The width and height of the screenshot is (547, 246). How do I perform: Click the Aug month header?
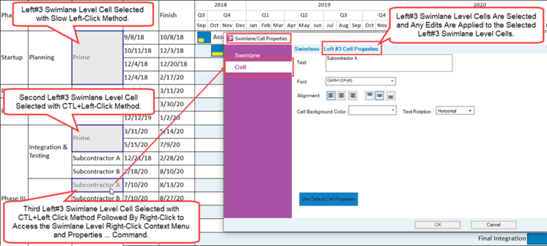click(343, 25)
